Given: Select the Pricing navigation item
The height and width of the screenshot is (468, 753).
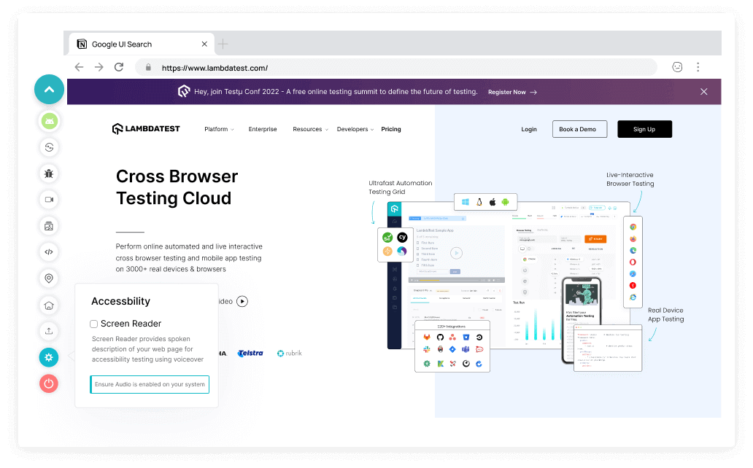Looking at the screenshot, I should pyautogui.click(x=391, y=129).
